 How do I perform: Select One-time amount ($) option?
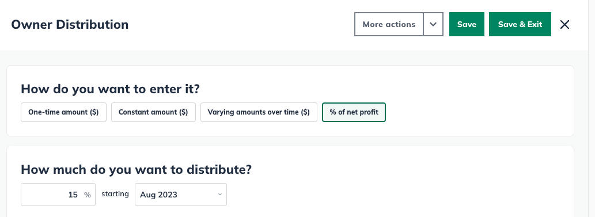63,112
